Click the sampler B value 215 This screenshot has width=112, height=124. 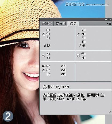[64, 74]
